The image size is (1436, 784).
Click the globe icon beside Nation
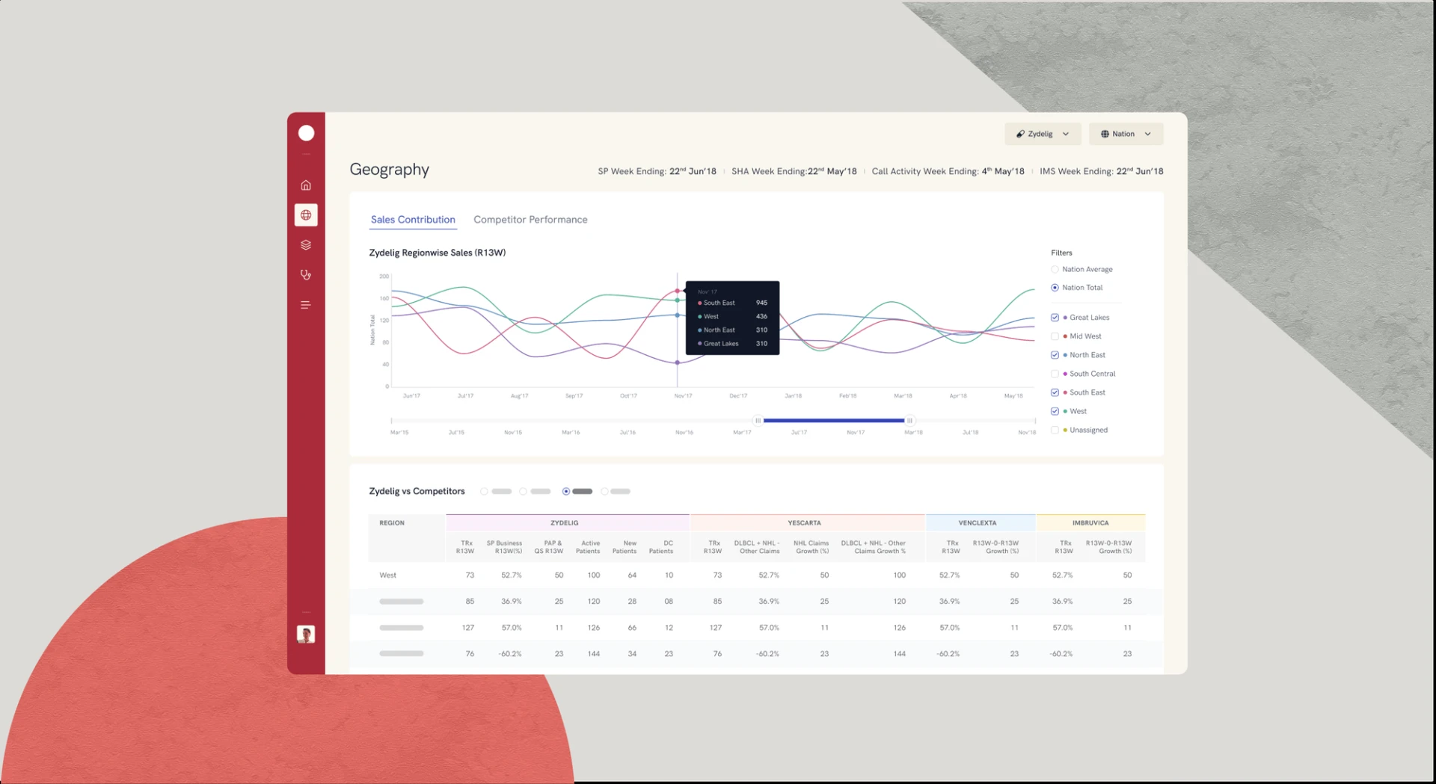tap(1105, 134)
